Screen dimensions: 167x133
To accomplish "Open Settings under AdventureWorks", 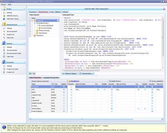I will (x=9, y=28).
